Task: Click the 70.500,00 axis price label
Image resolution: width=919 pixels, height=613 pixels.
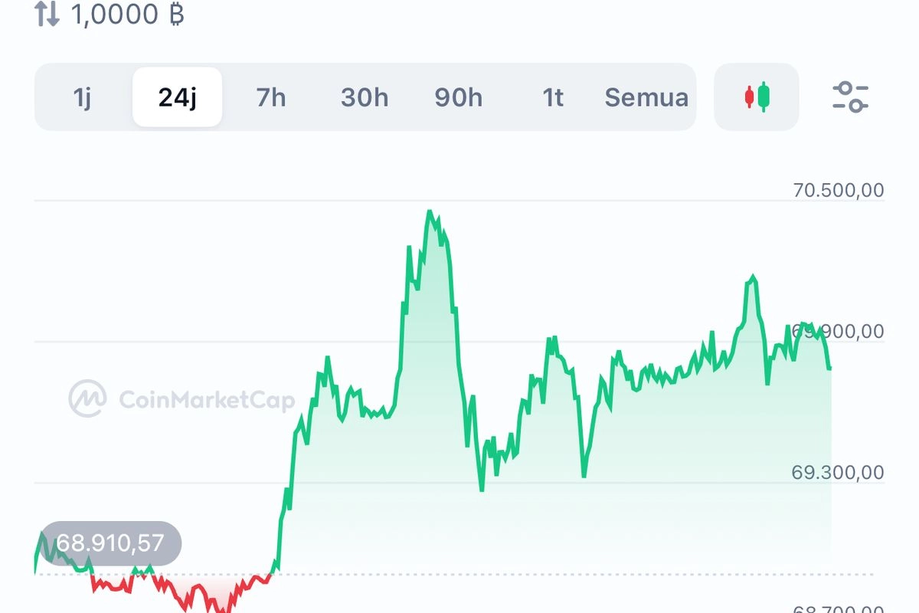Action: click(839, 189)
